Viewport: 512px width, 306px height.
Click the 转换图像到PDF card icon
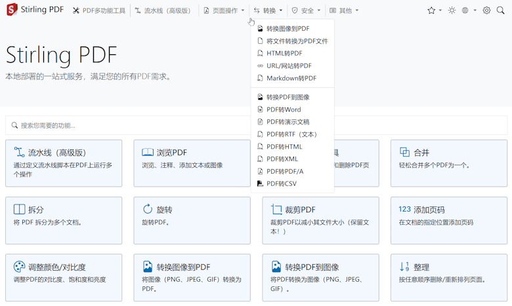click(148, 267)
